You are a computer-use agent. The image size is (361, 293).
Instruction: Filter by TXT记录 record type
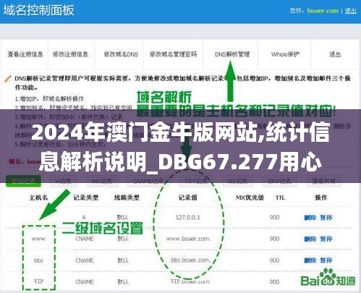coord(195,181)
